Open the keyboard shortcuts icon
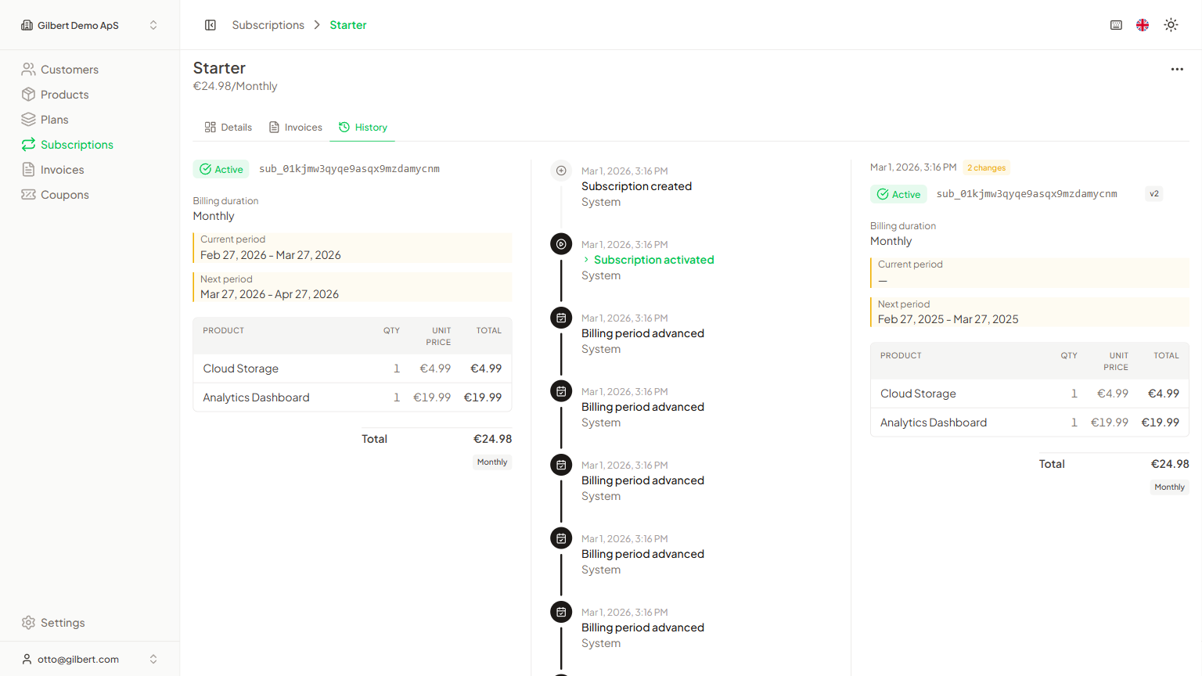The width and height of the screenshot is (1202, 676). 1116,25
